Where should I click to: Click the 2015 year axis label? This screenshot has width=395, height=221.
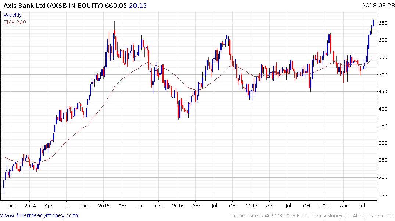point(104,206)
